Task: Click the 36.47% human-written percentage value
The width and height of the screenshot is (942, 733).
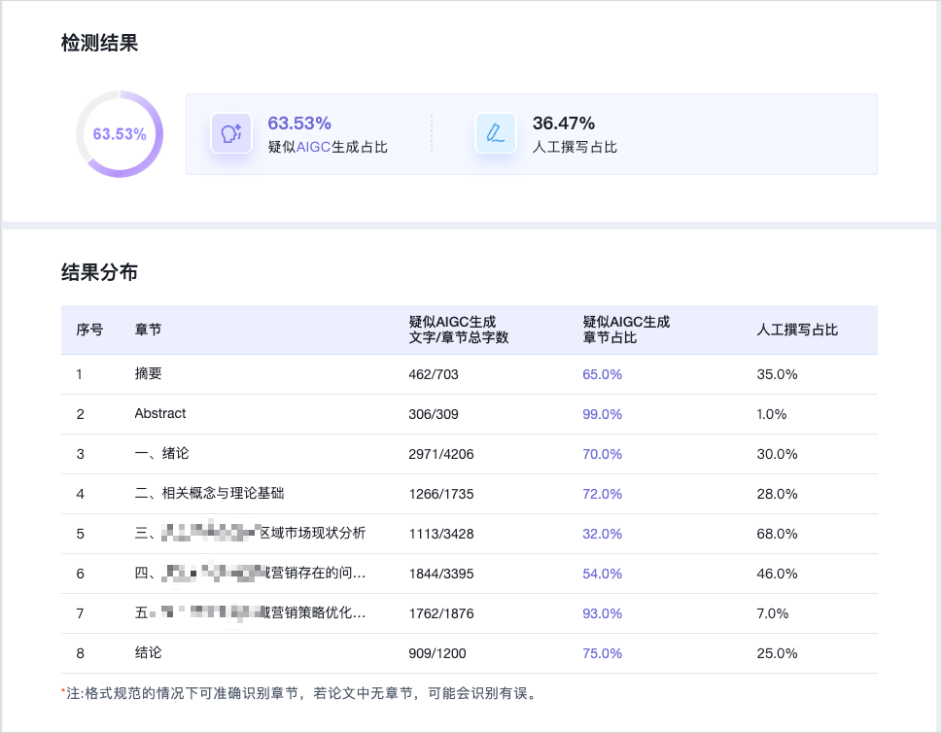Action: tap(564, 123)
